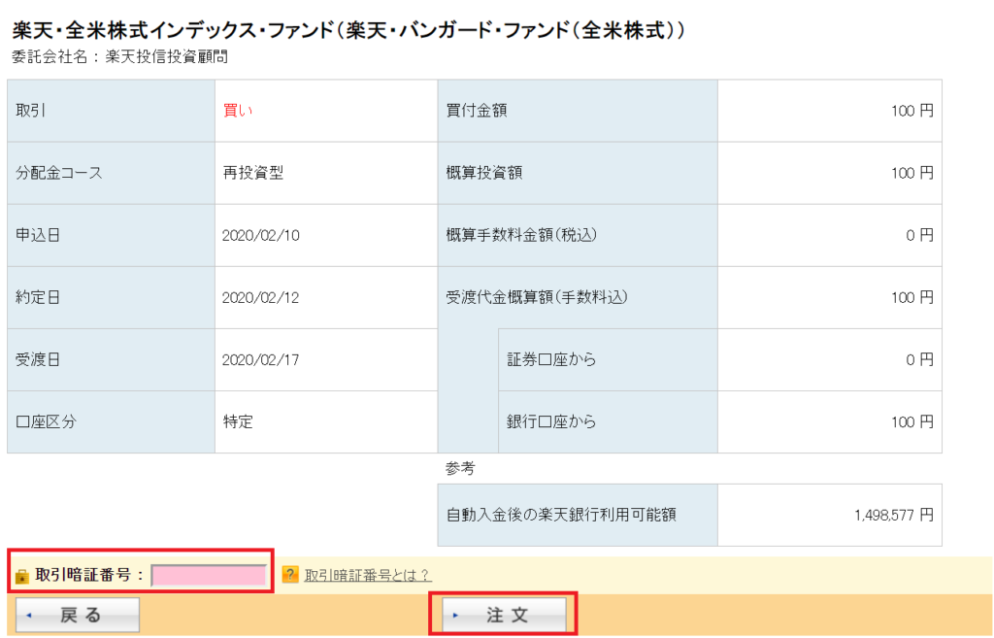The height and width of the screenshot is (638, 994).
Task: Click the 口座区分 row label
Action: pyautogui.click(x=46, y=421)
